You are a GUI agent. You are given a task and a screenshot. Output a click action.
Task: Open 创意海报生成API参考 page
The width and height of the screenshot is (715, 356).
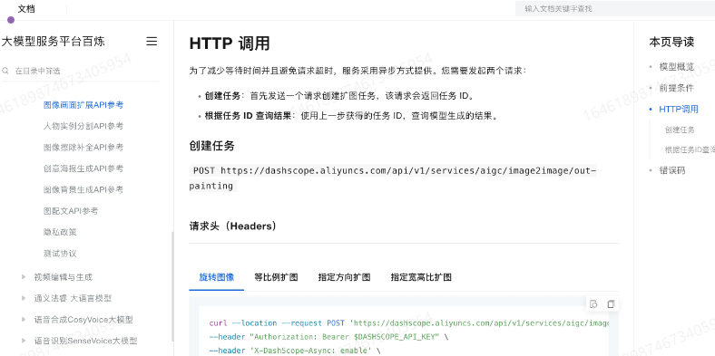(83, 168)
